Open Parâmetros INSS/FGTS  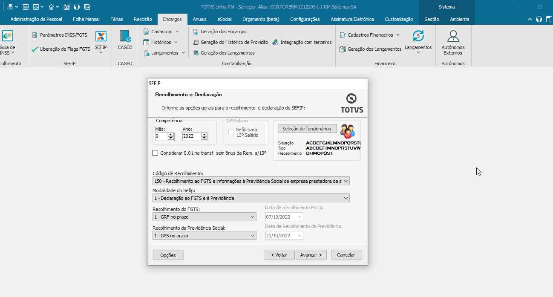60,35
